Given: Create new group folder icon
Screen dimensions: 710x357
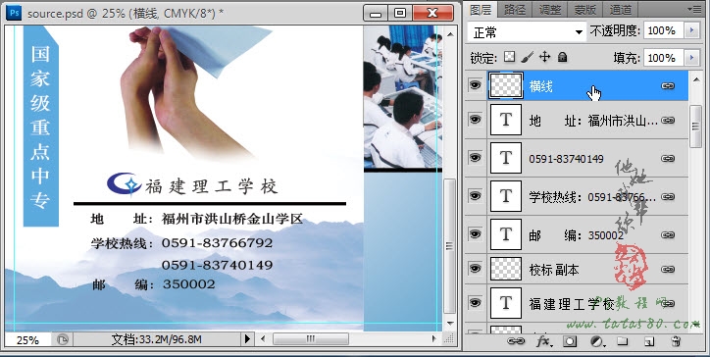Looking at the screenshot, I should (x=623, y=341).
